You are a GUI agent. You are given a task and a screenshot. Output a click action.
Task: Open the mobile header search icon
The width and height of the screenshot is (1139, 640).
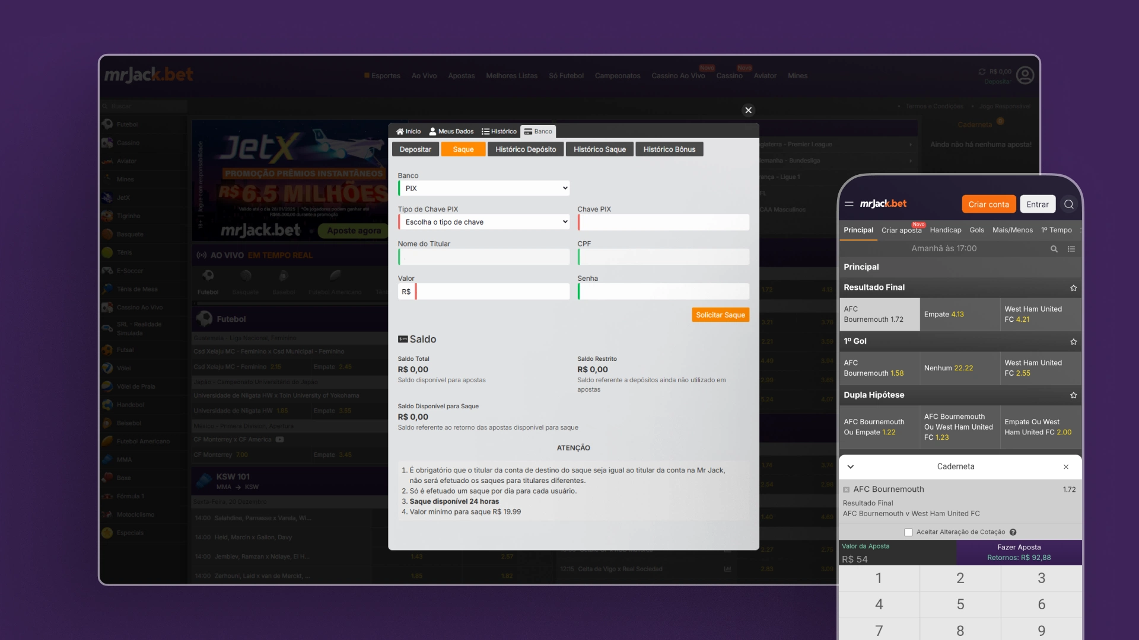(1069, 204)
